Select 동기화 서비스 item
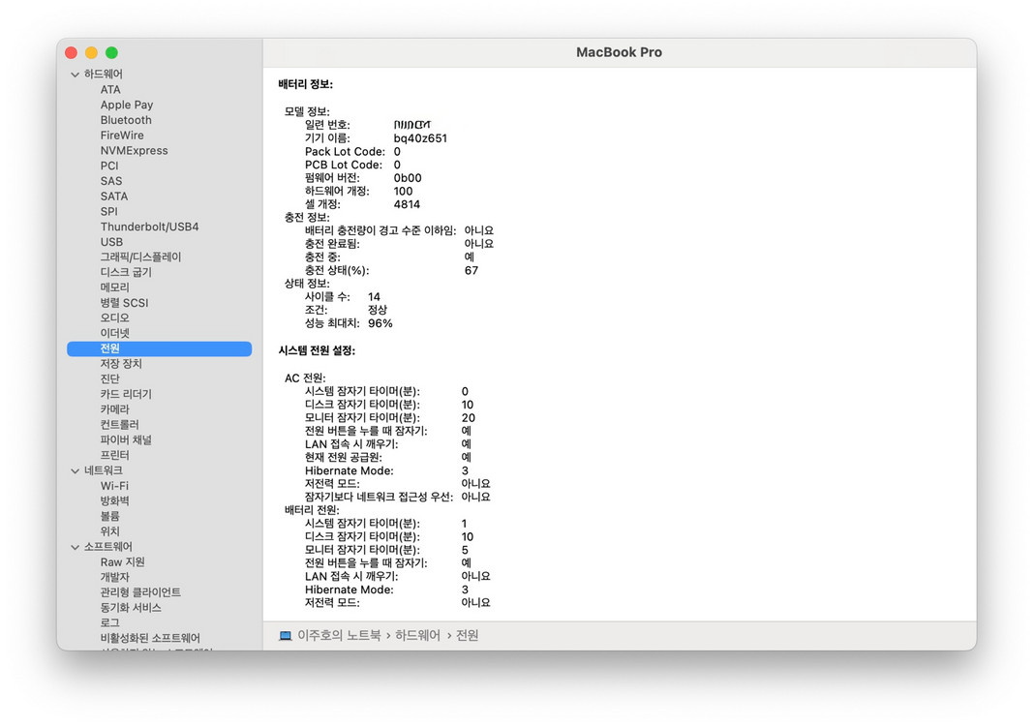 click(x=131, y=607)
